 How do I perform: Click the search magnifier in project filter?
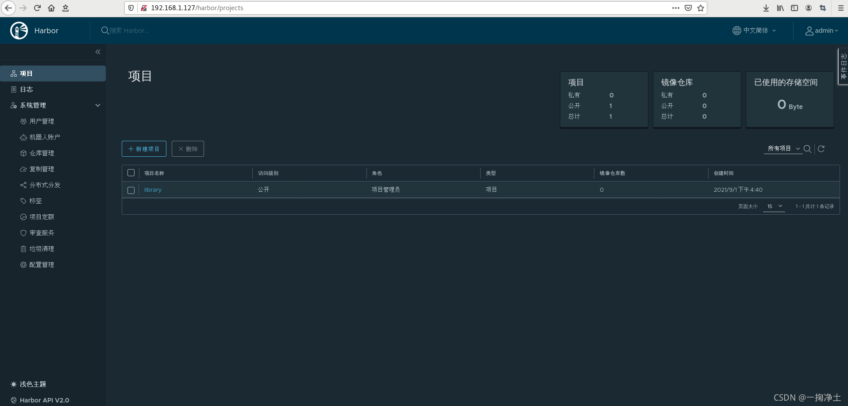[x=807, y=149]
